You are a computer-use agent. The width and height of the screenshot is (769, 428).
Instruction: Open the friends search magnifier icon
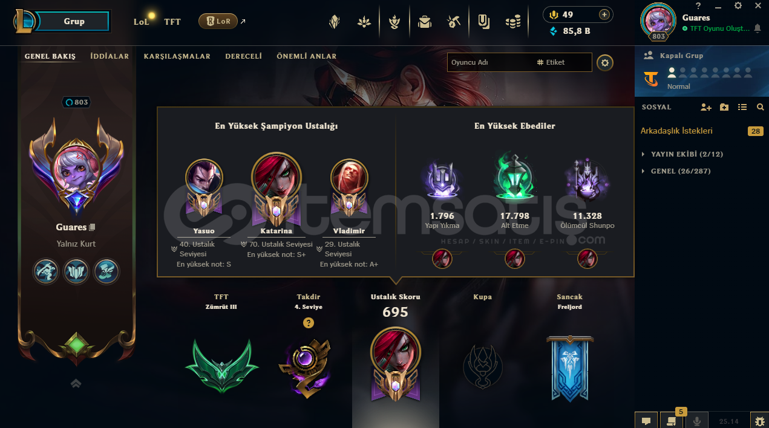pyautogui.click(x=761, y=107)
